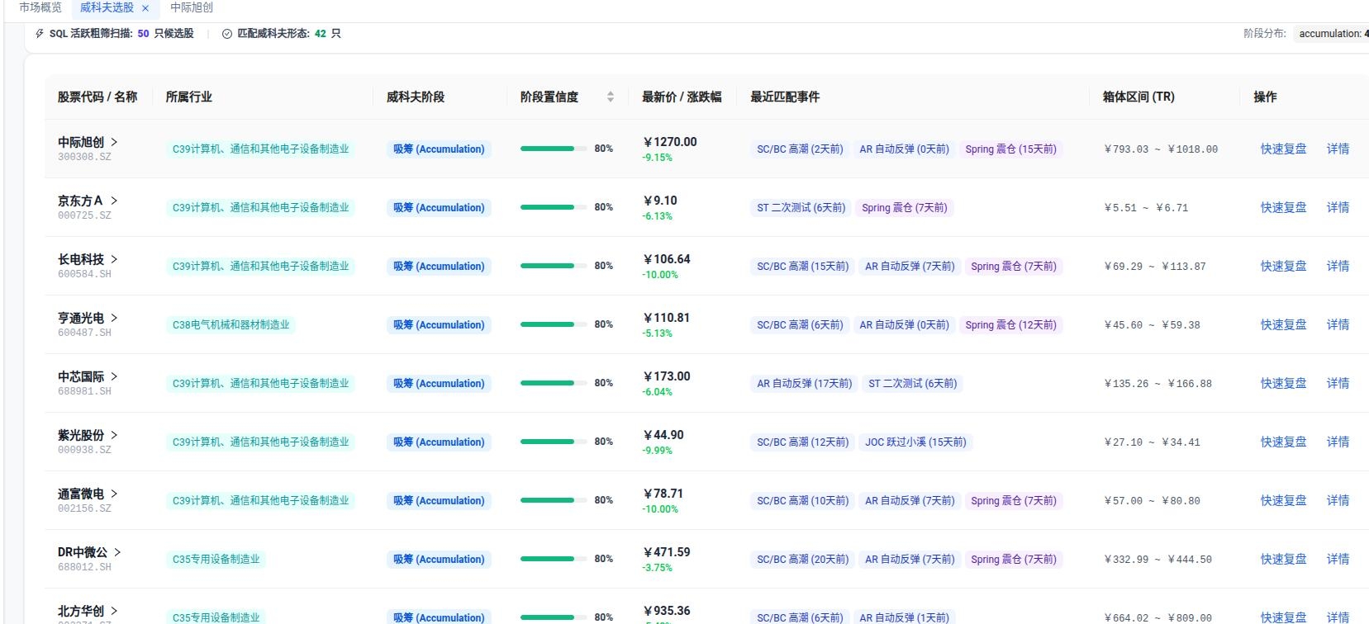
Task: Click the range ¥57.00 ~ ¥80.80
Action: pos(1153,501)
